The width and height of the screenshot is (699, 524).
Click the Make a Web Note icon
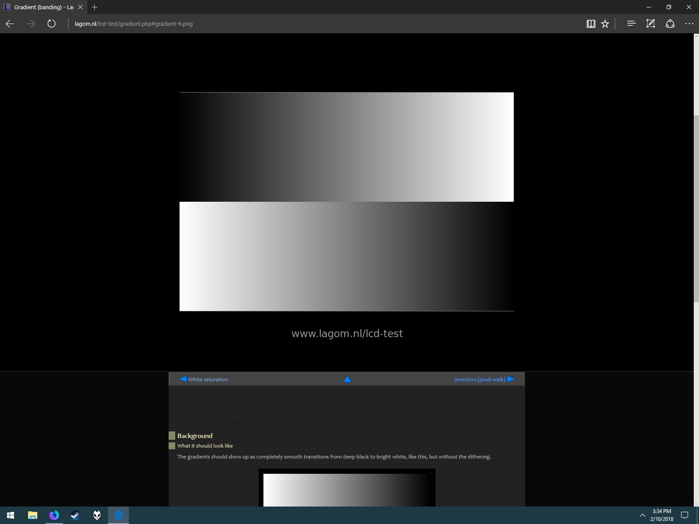click(651, 24)
